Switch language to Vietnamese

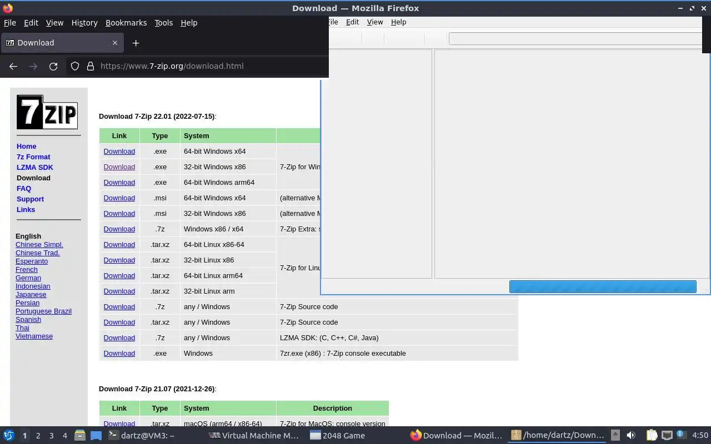coord(34,336)
